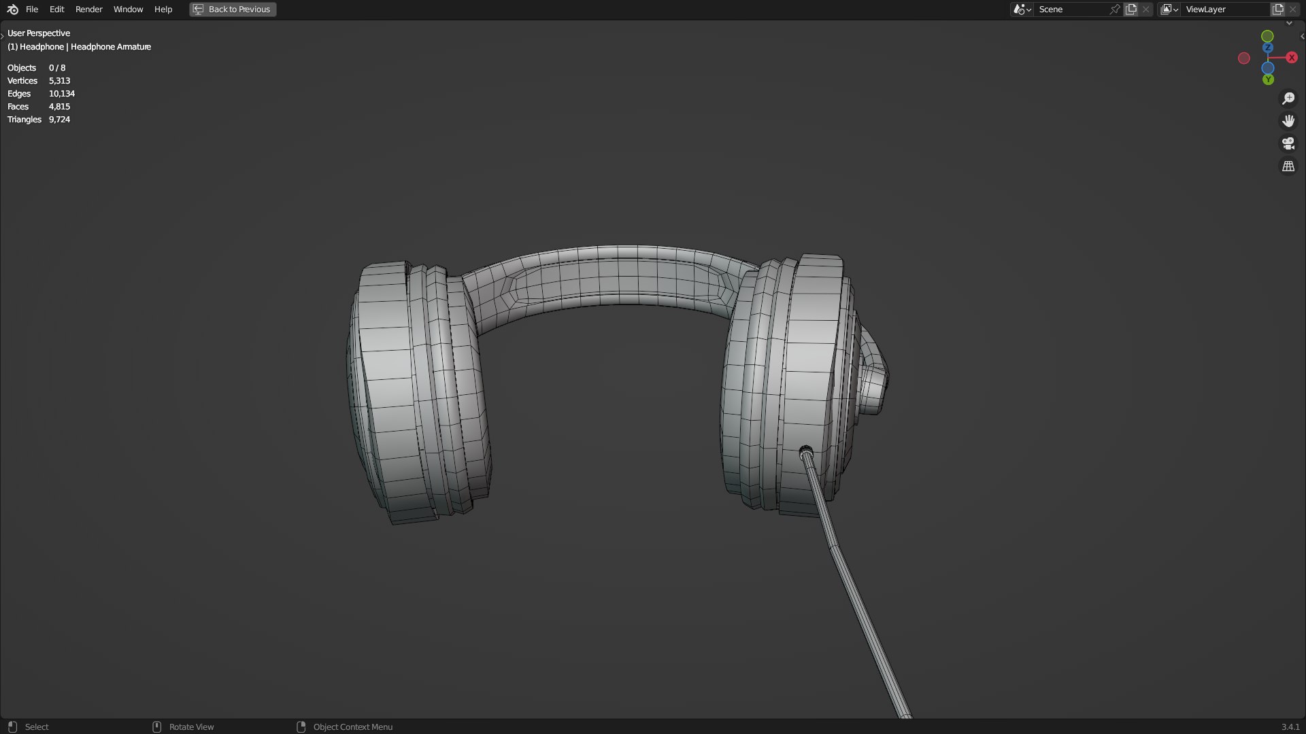This screenshot has height=734, width=1306.
Task: Click the unlabeled green negative Y gizmo circle
Action: (1267, 36)
